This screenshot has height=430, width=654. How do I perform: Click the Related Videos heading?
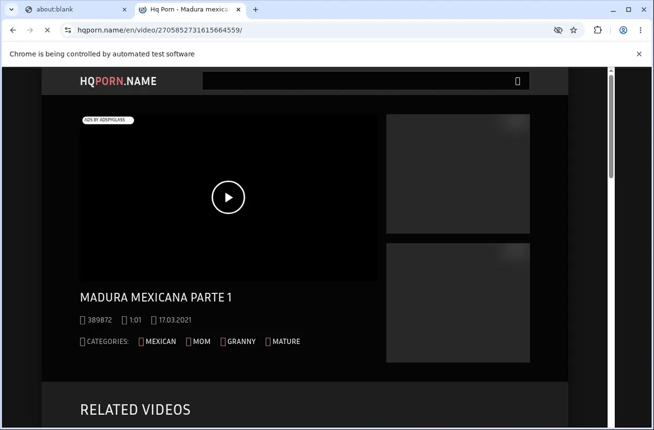[x=135, y=410]
